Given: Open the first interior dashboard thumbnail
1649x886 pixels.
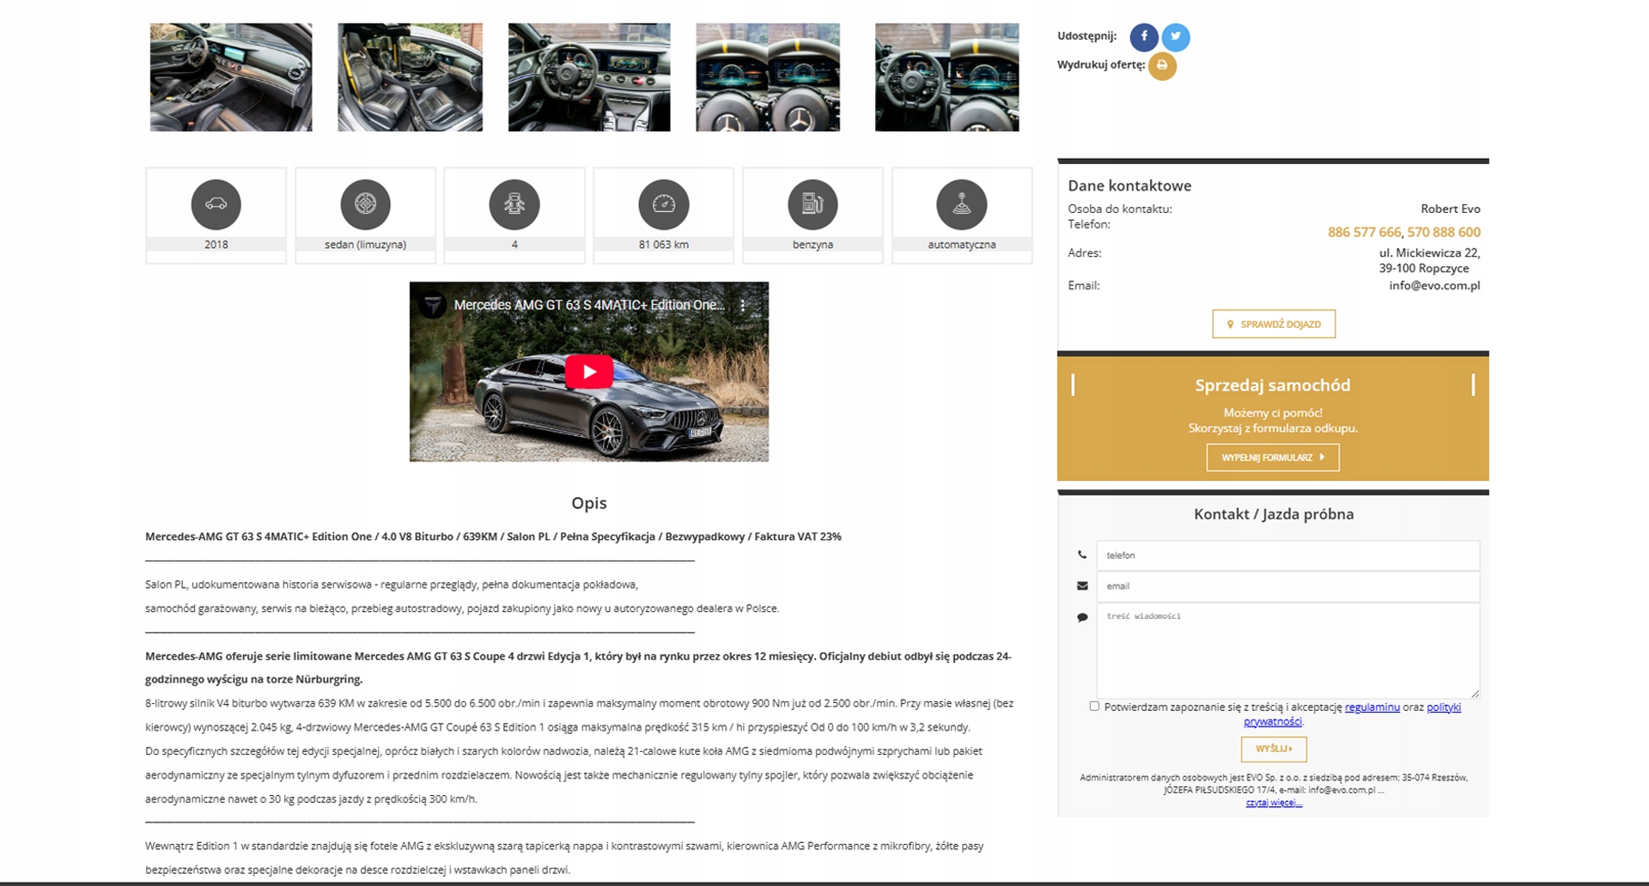Looking at the screenshot, I should click(231, 77).
